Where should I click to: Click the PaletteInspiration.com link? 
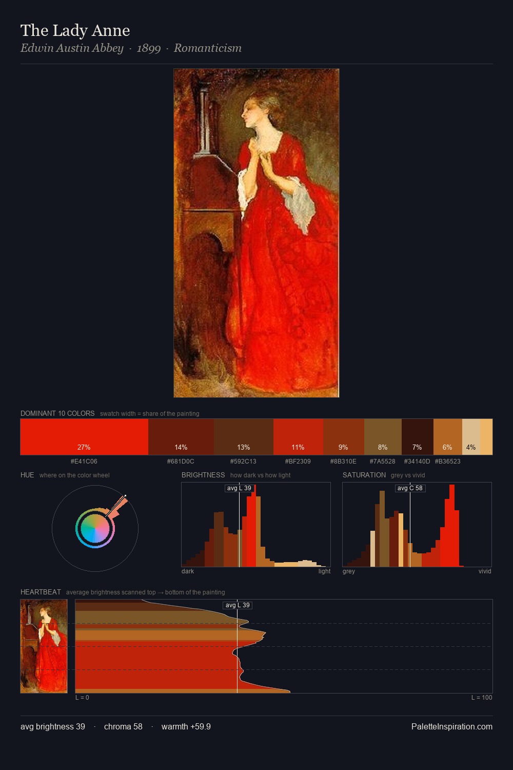[x=452, y=726]
